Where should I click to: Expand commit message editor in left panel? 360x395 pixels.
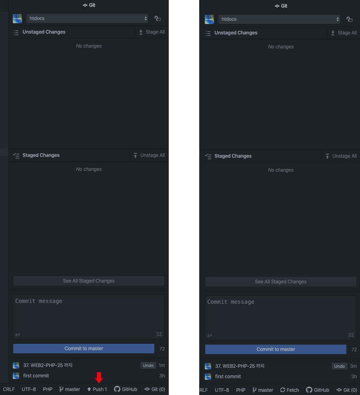point(159,334)
